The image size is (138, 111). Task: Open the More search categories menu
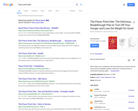57,11
